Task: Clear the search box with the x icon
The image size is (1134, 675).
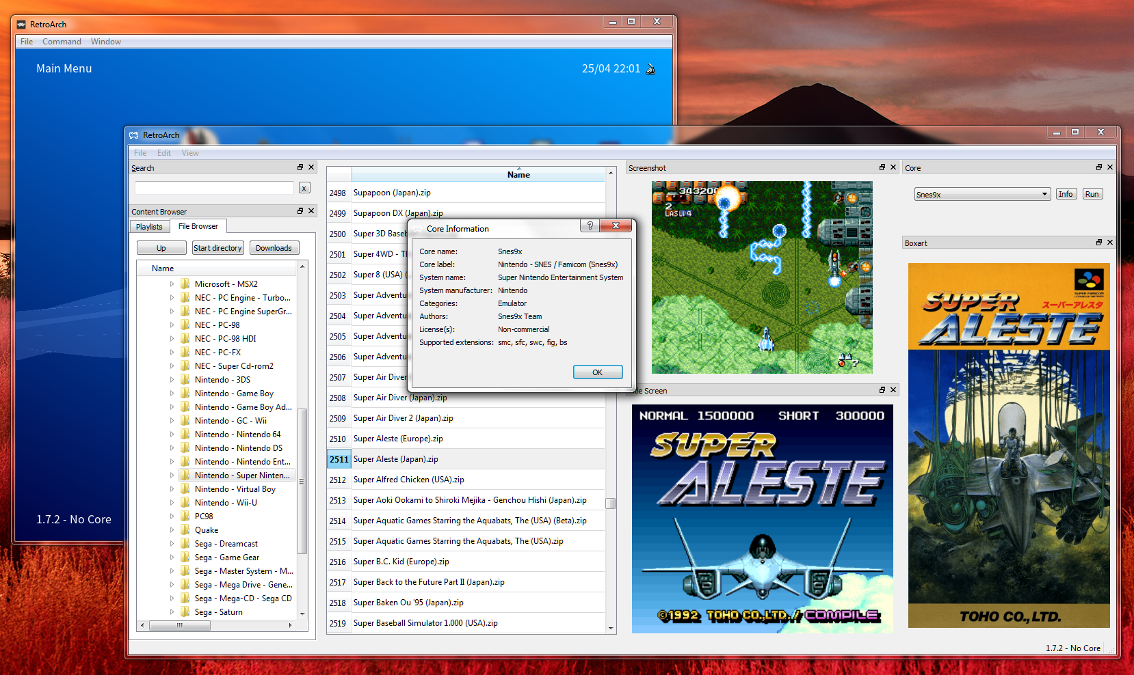Action: tap(304, 187)
